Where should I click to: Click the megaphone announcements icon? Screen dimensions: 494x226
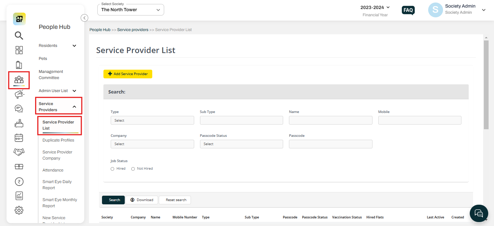coord(19,94)
